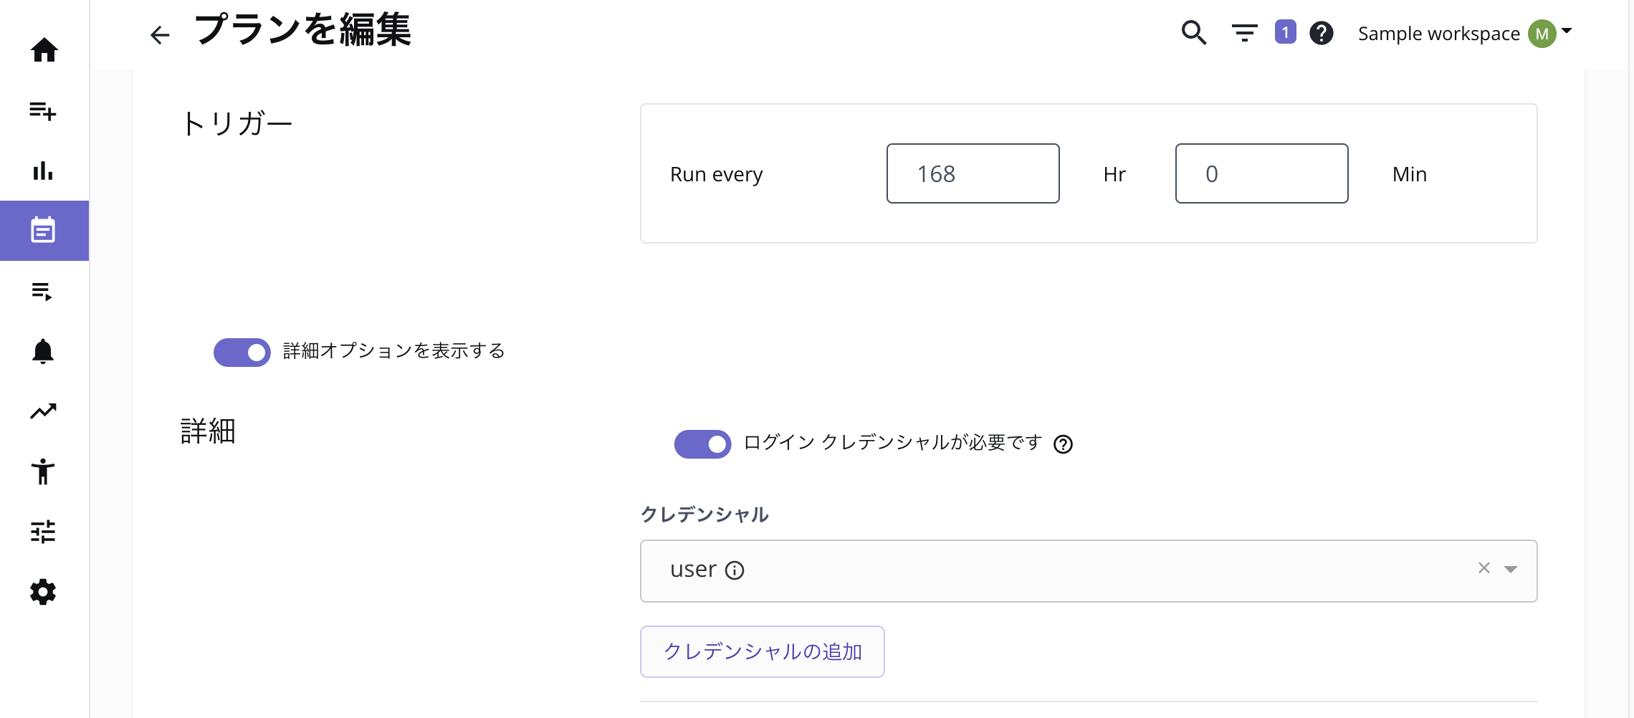Screen dimensions: 1634x718
Task: Open the accessibility sidebar icon
Action: click(x=44, y=472)
